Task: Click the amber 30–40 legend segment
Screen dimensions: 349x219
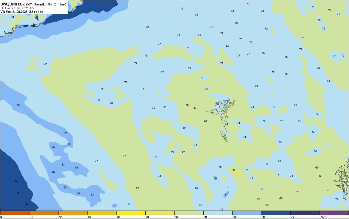Action: tap(102, 213)
